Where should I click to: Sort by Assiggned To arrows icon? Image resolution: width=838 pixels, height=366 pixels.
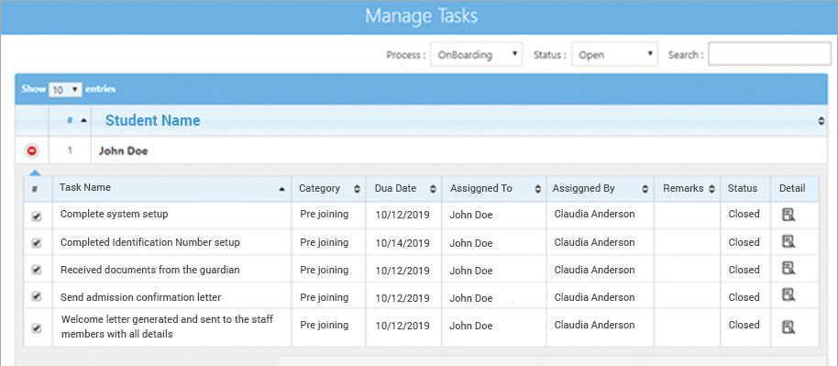click(537, 189)
